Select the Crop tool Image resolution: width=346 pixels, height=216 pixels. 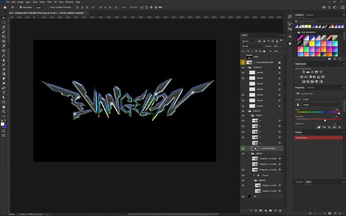(3, 36)
